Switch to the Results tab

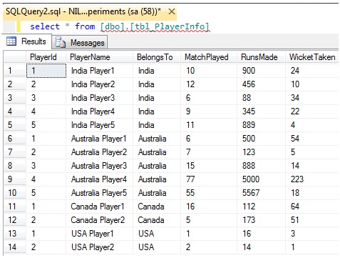(x=26, y=41)
